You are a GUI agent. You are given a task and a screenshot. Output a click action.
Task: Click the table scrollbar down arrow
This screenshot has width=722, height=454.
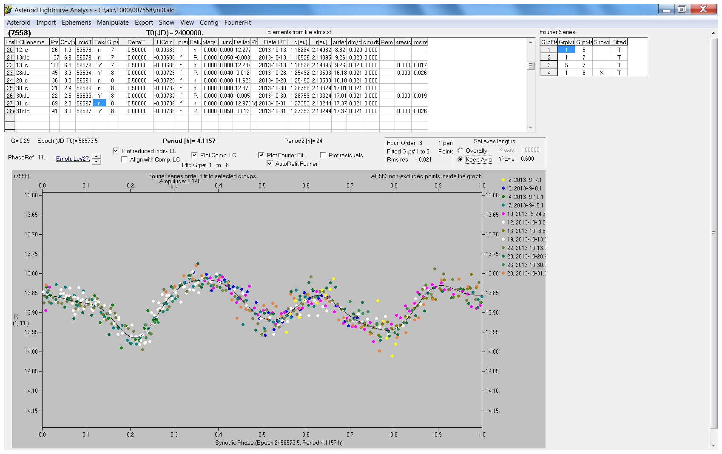click(531, 128)
